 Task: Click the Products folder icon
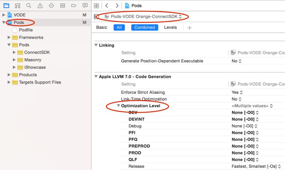point(15,75)
